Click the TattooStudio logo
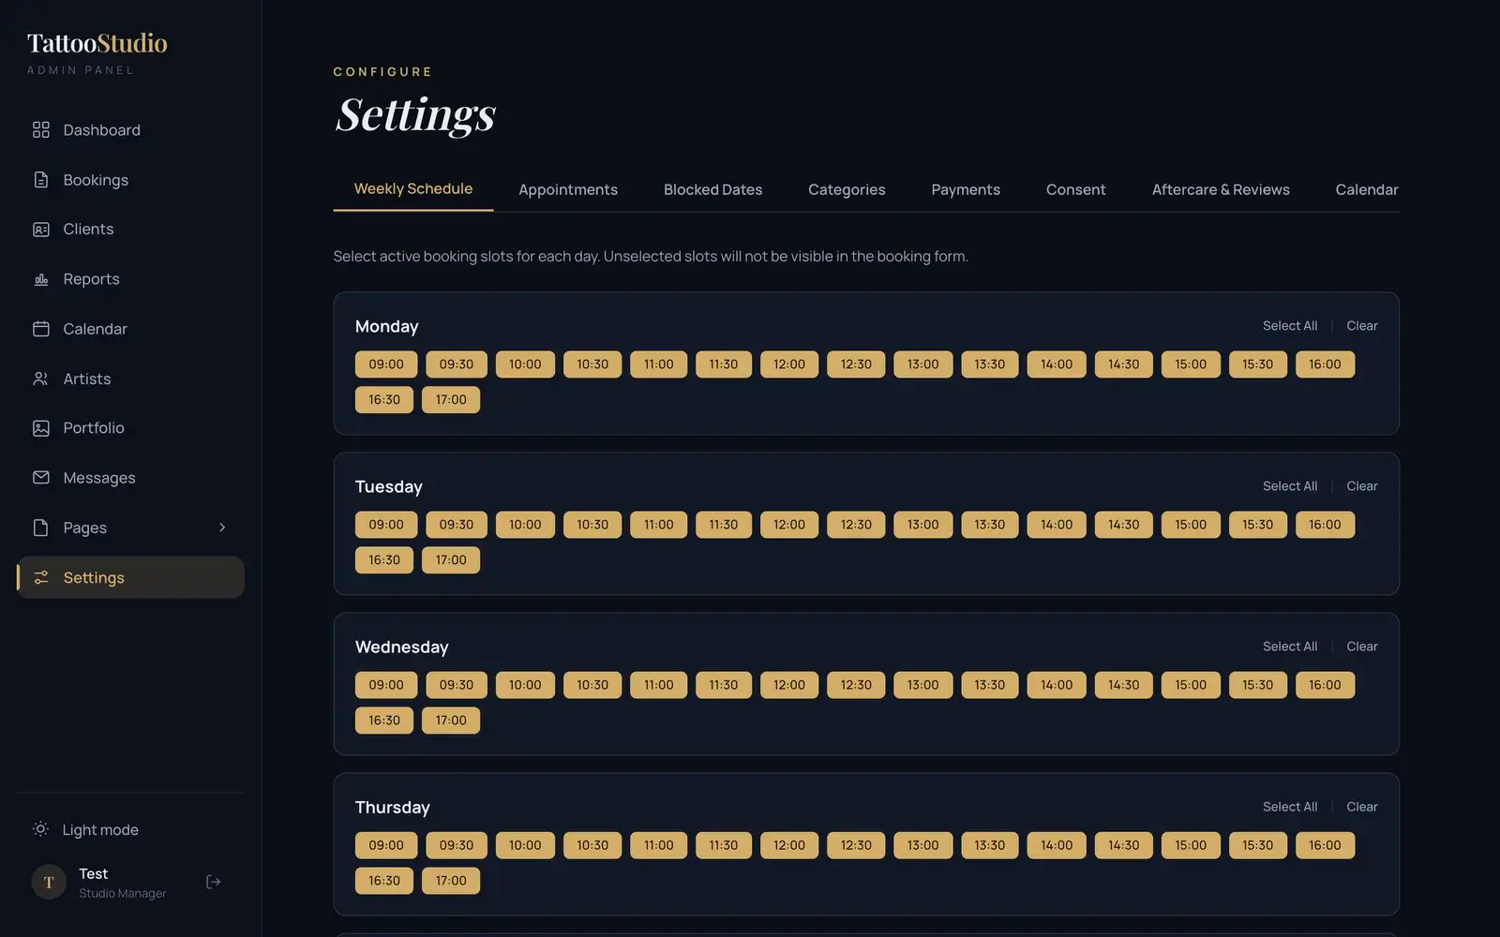The image size is (1500, 937). (x=97, y=44)
